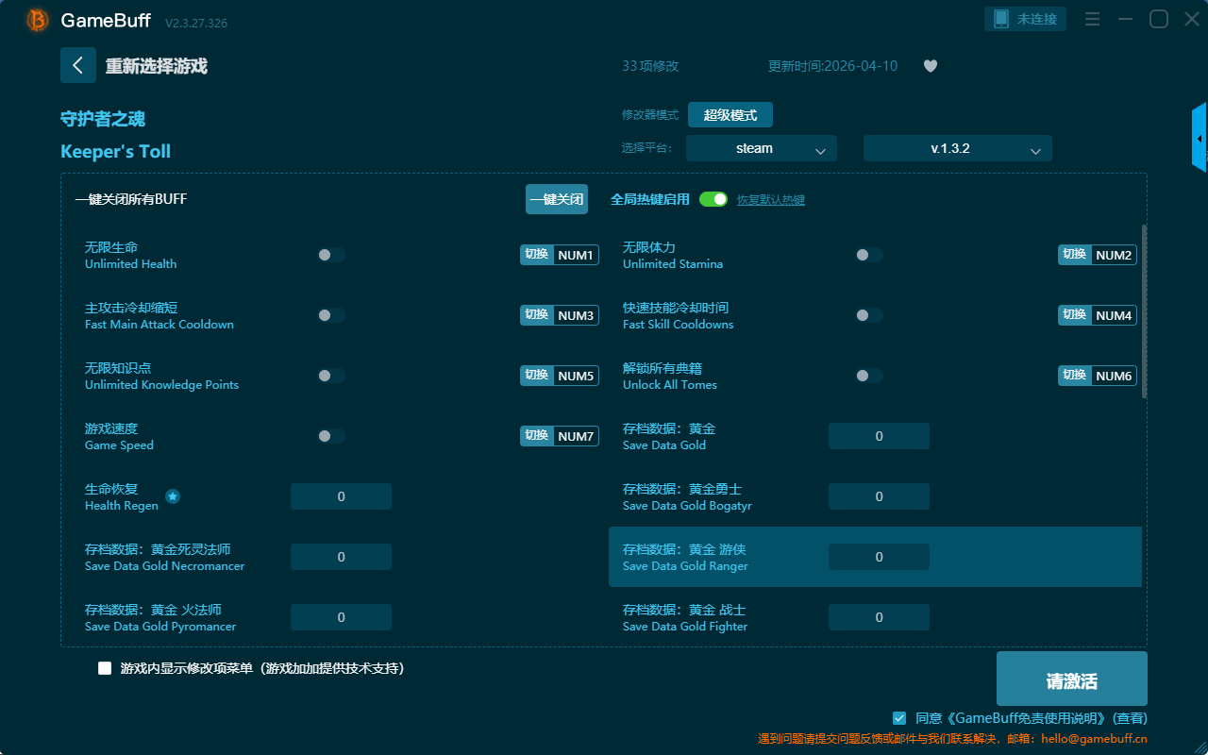Click the Save Data Gold input field
1208x755 pixels.
pyautogui.click(x=879, y=436)
